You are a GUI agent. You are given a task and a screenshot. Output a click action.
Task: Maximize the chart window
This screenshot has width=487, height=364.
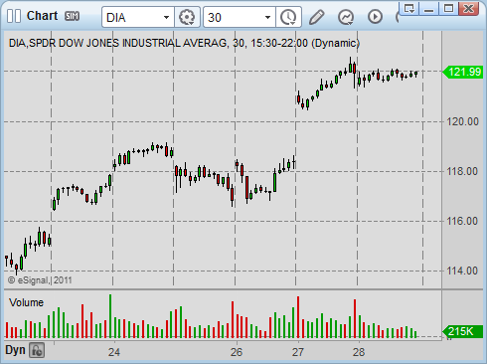[448, 8]
